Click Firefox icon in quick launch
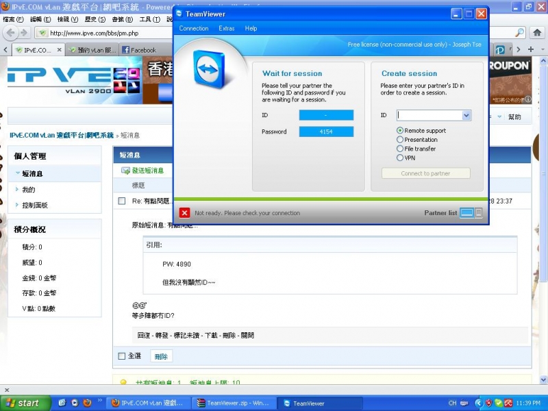The width and height of the screenshot is (548, 411). coord(87,403)
